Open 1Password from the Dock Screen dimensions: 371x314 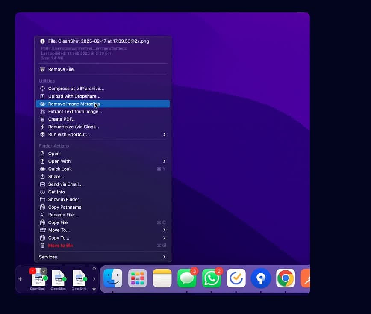coord(260,278)
